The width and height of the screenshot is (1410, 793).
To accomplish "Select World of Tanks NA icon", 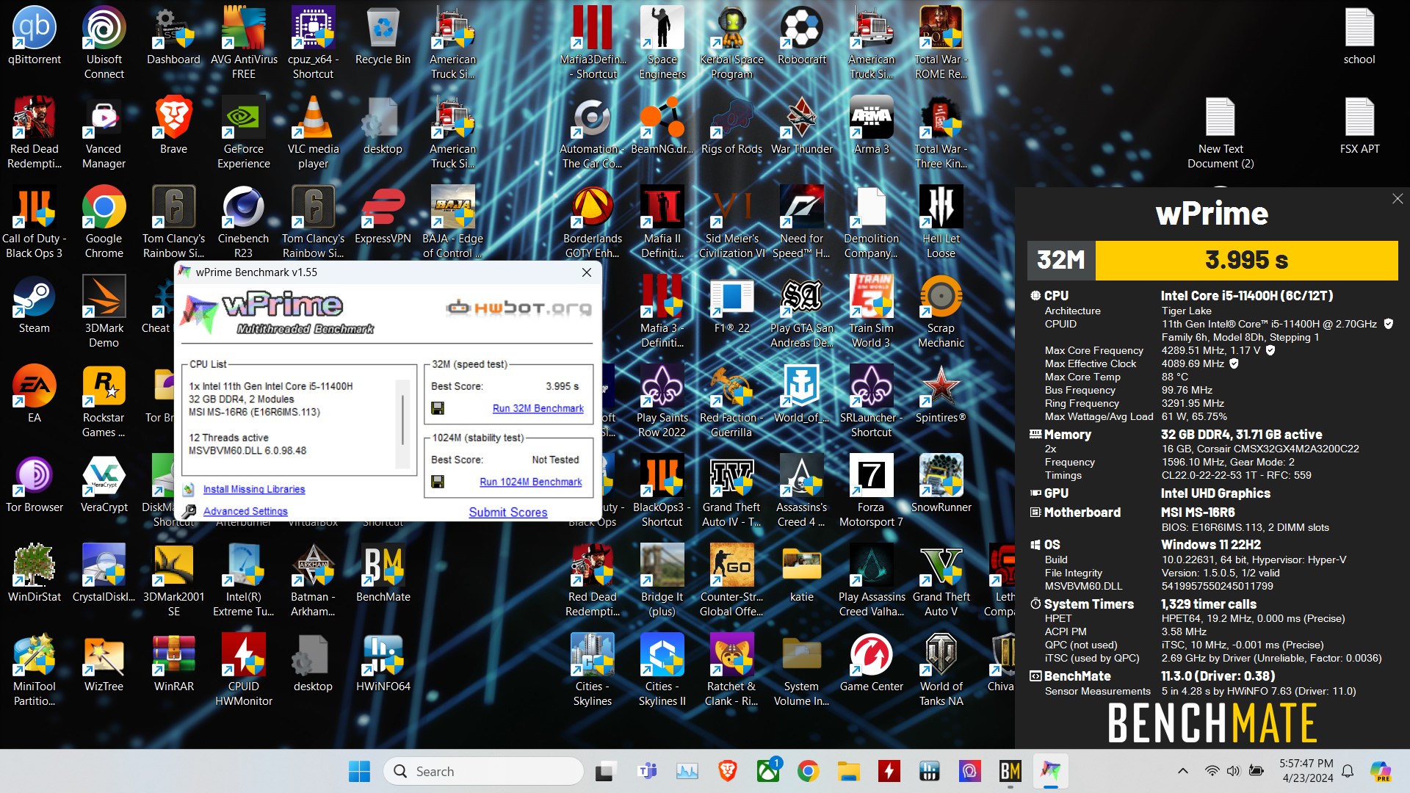I will click(941, 670).
